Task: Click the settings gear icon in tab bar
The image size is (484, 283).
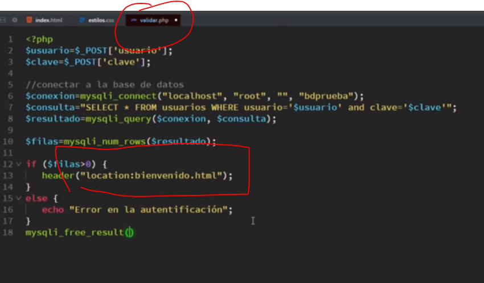Action: click(x=15, y=20)
